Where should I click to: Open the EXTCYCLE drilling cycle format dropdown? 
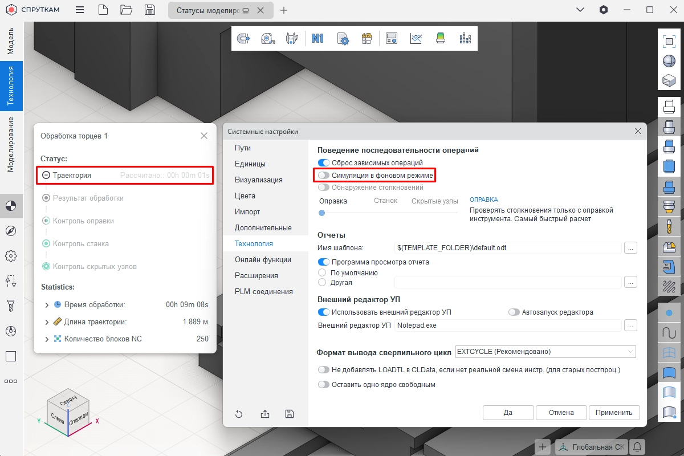(545, 352)
